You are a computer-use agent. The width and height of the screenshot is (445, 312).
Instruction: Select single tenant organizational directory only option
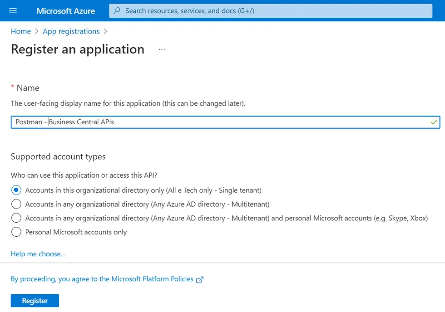[x=16, y=190]
